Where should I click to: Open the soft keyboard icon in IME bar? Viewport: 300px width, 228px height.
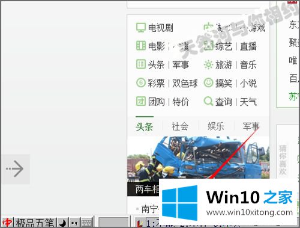tap(86, 223)
